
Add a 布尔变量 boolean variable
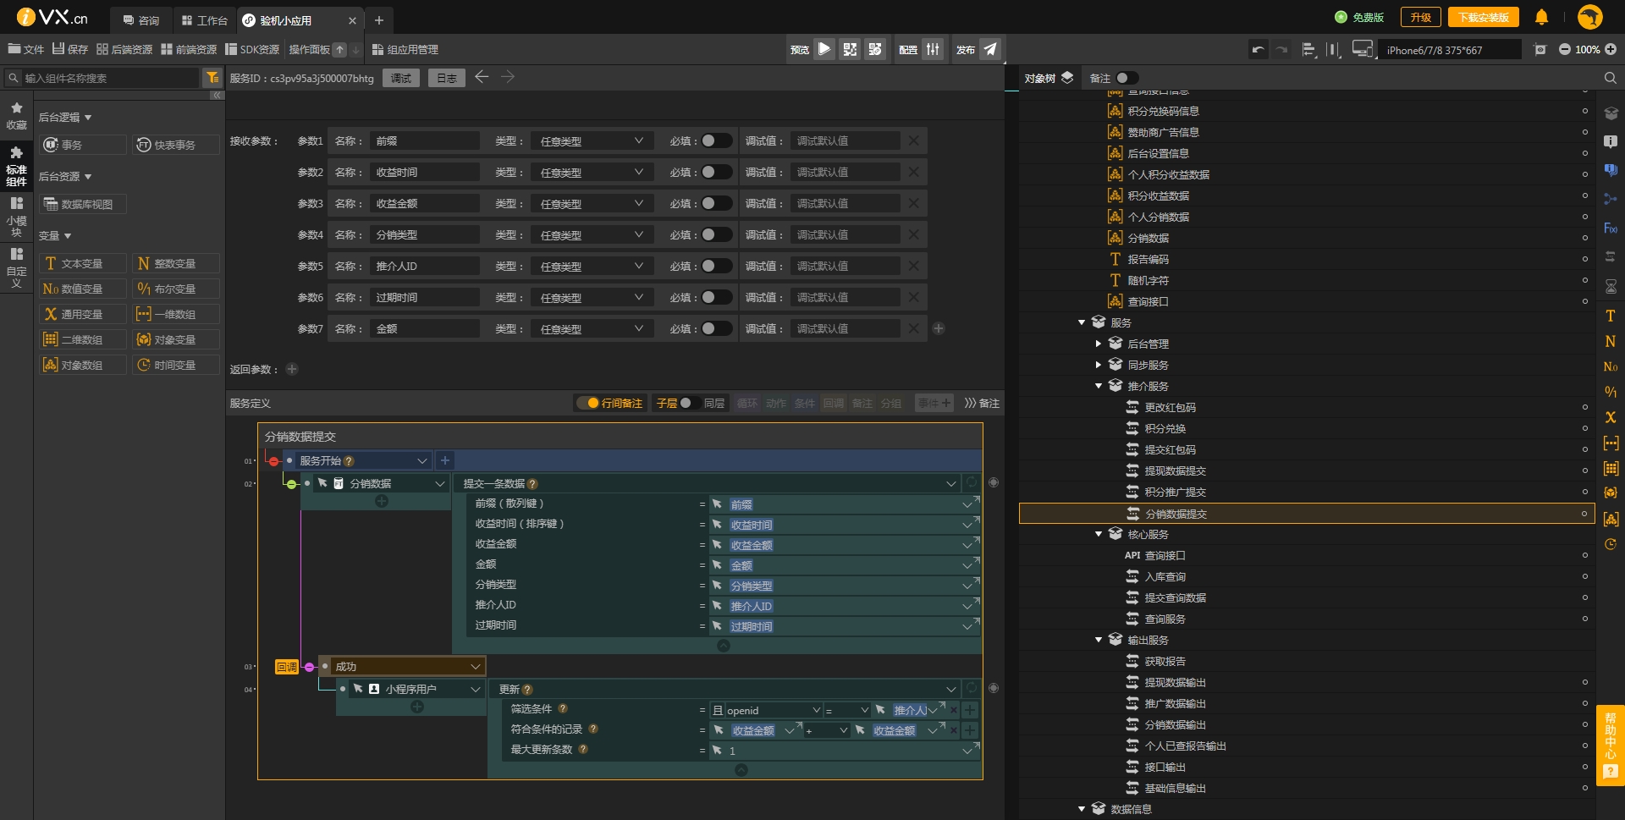[176, 289]
